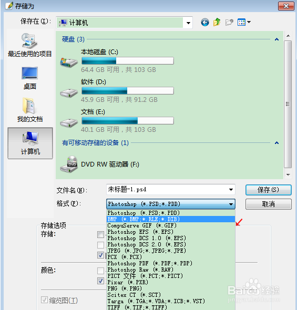This screenshot has width=297, height=310.
Task: Open Recent Items (最近使用的项目) in sidebar
Action: pos(29,45)
